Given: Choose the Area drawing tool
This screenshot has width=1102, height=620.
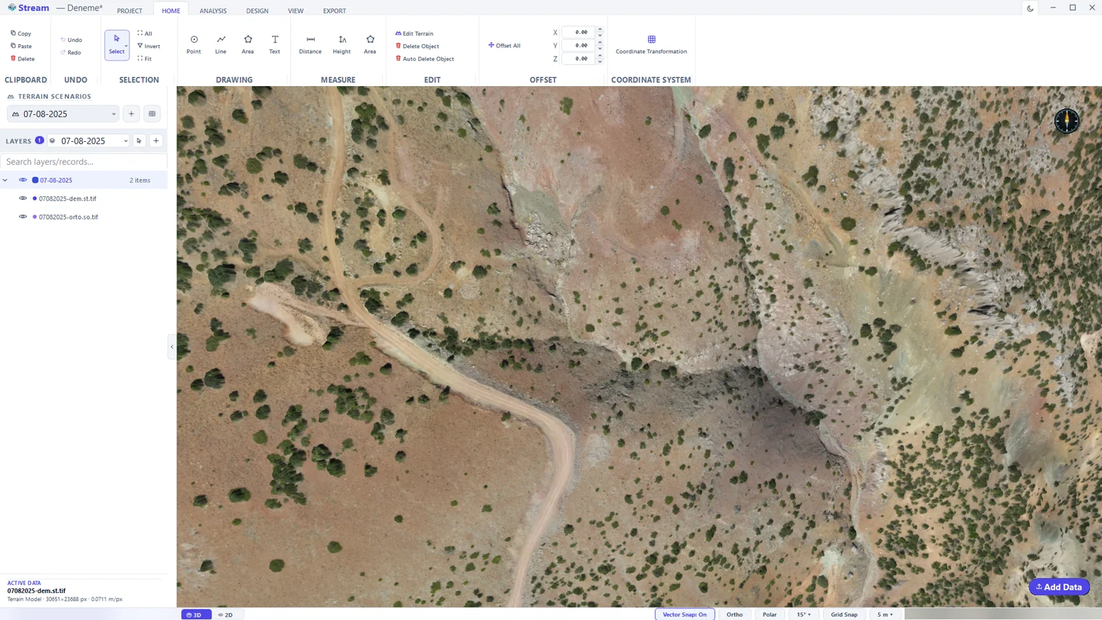Looking at the screenshot, I should click(247, 45).
